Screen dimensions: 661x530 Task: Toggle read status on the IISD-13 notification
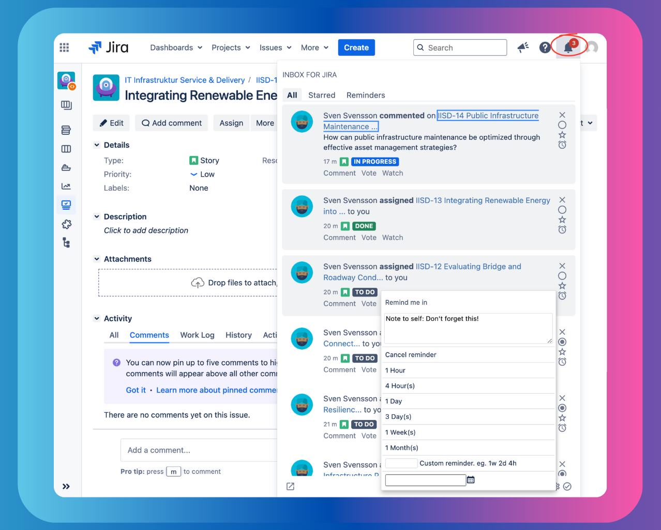[562, 210]
